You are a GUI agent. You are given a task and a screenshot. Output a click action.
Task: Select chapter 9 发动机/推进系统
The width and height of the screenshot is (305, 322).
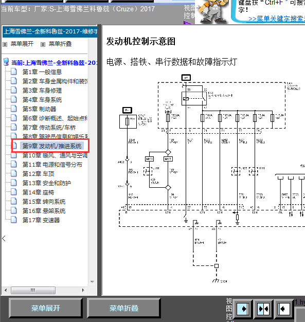point(52,146)
